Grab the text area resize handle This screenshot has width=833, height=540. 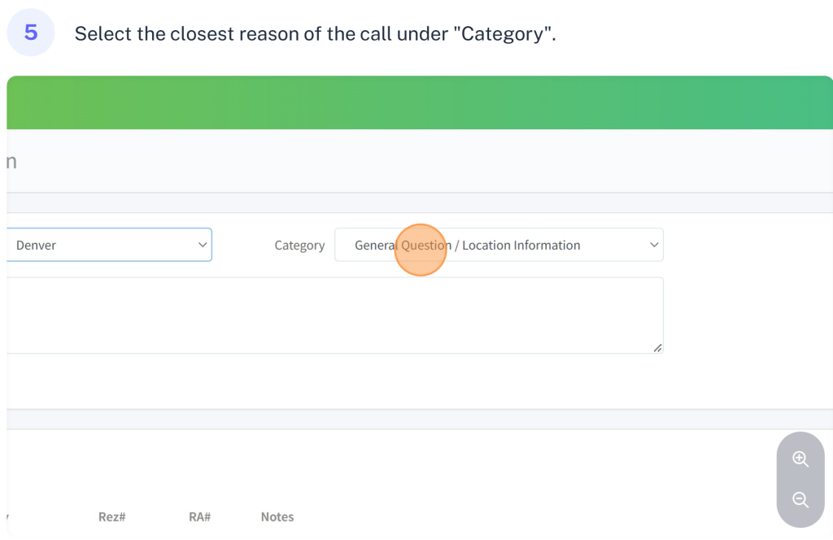coord(657,348)
